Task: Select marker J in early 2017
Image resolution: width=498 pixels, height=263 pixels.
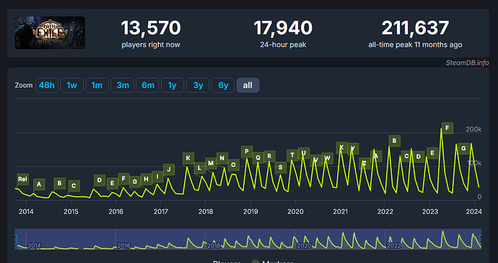Action: pyautogui.click(x=169, y=170)
